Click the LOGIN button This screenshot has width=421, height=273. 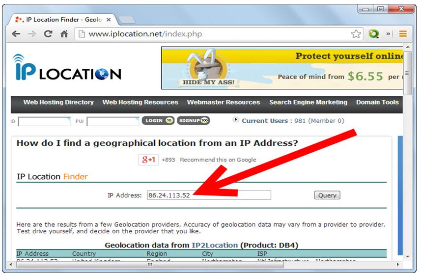click(x=158, y=120)
